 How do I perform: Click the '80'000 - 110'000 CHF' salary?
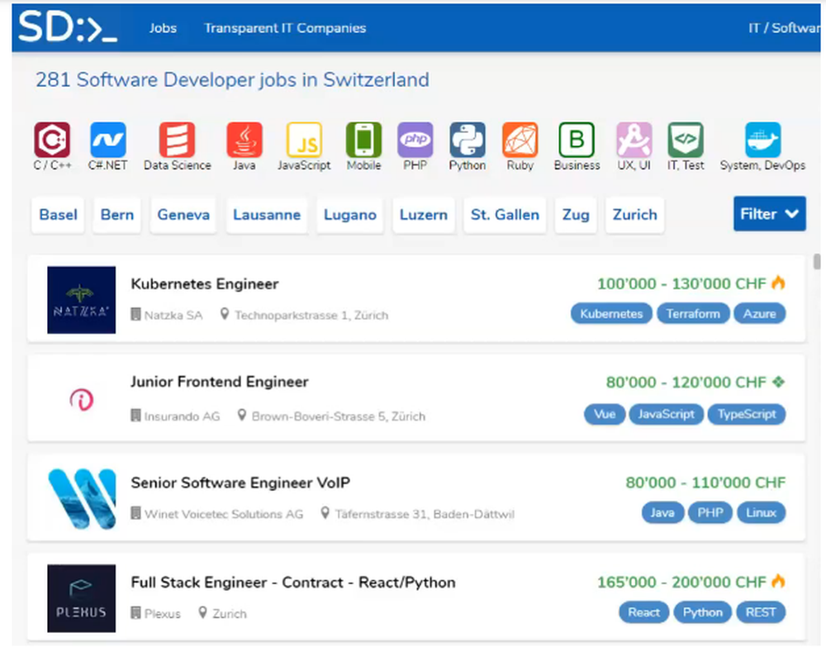pyautogui.click(x=705, y=483)
